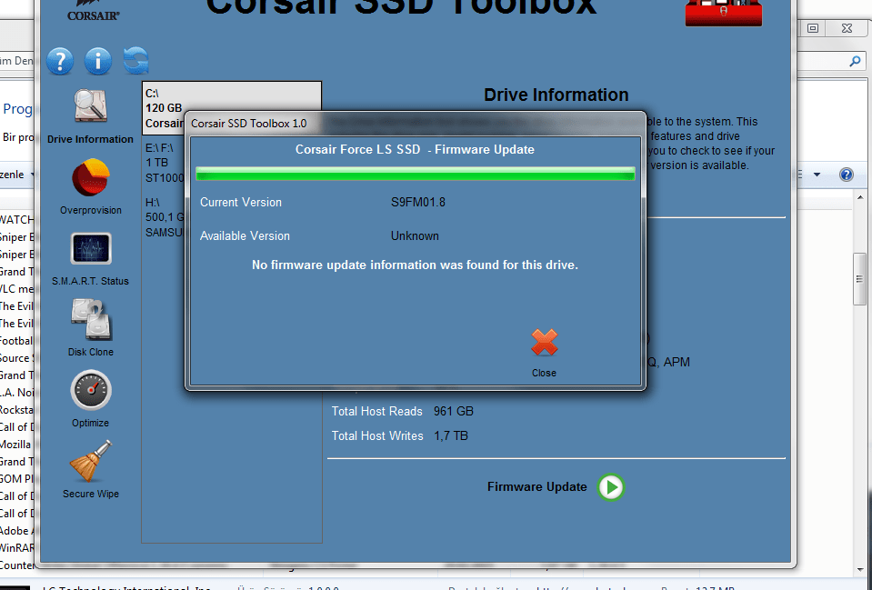Click the S9FM01.8 current version value
The height and width of the screenshot is (590, 872).
(418, 203)
